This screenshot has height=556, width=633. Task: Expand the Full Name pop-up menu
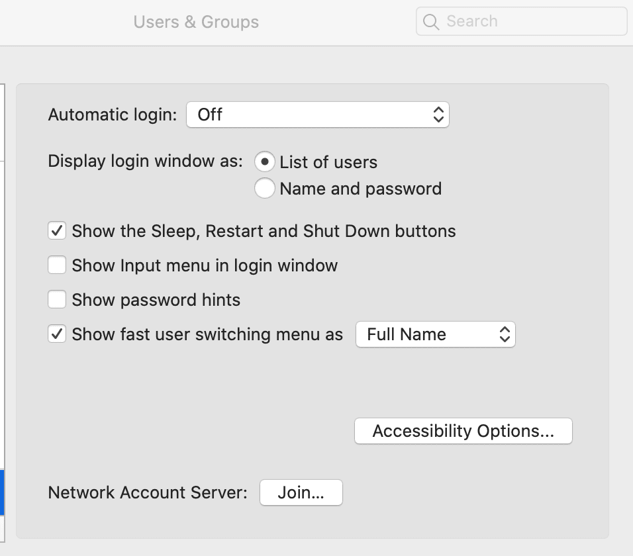pyautogui.click(x=434, y=334)
